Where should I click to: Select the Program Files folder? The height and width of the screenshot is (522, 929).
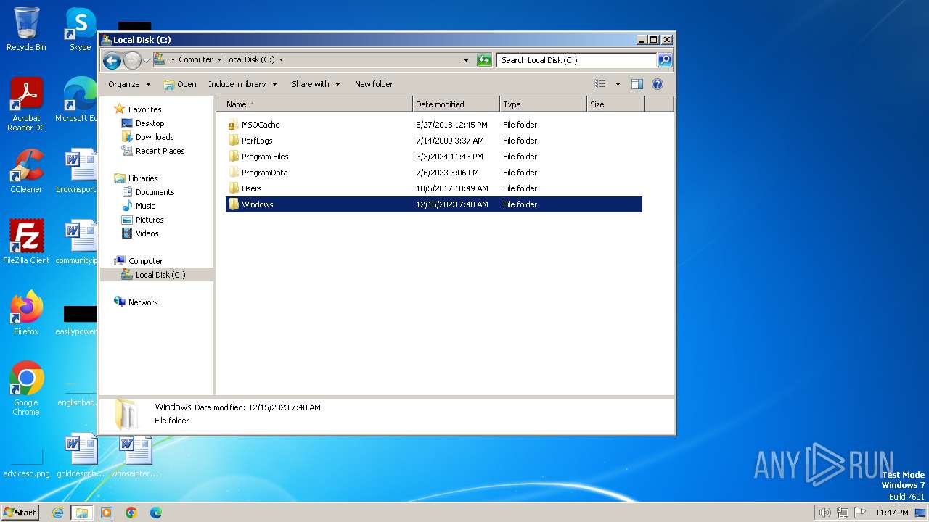pyautogui.click(x=434, y=157)
